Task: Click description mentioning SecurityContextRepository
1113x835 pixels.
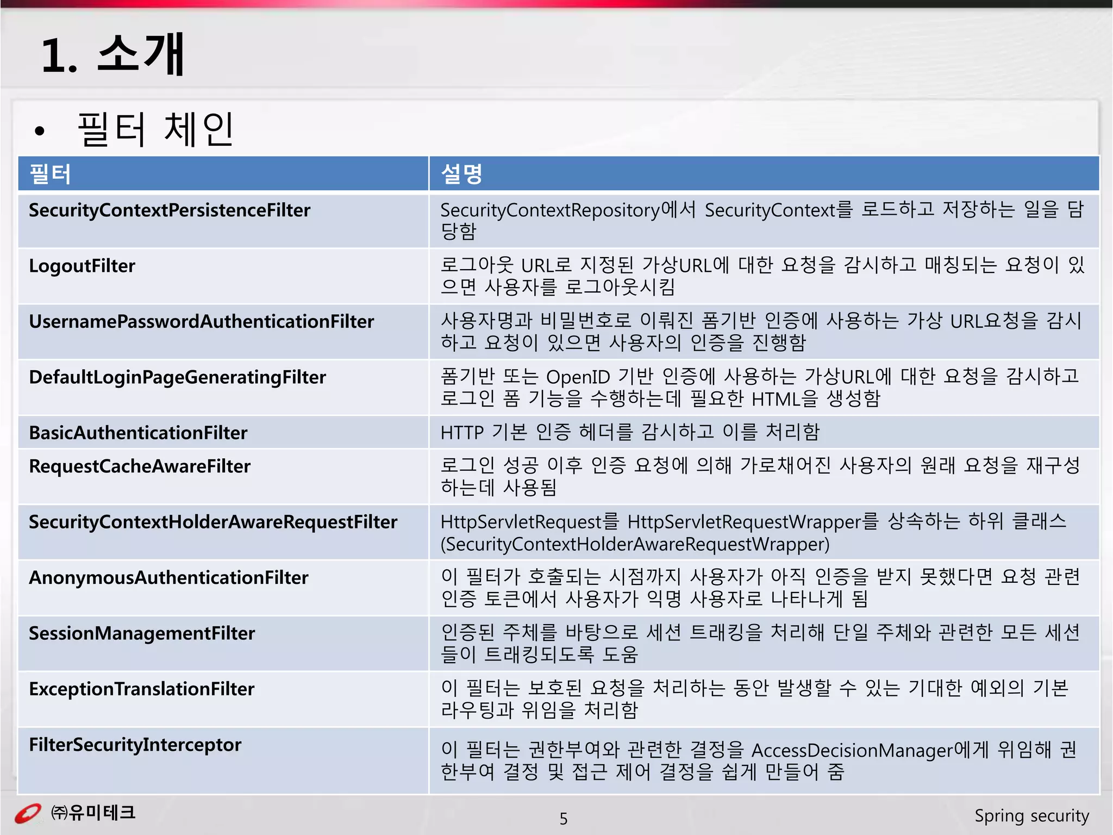Action: pyautogui.click(x=764, y=221)
